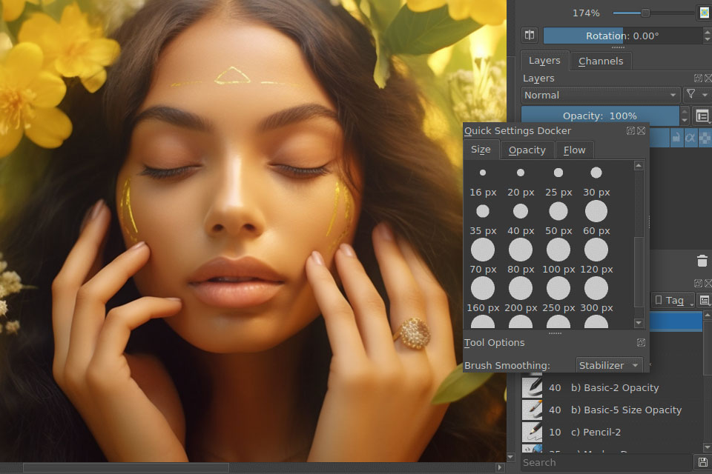Click the canvas horizontal scrollbar right arrow

(499, 467)
